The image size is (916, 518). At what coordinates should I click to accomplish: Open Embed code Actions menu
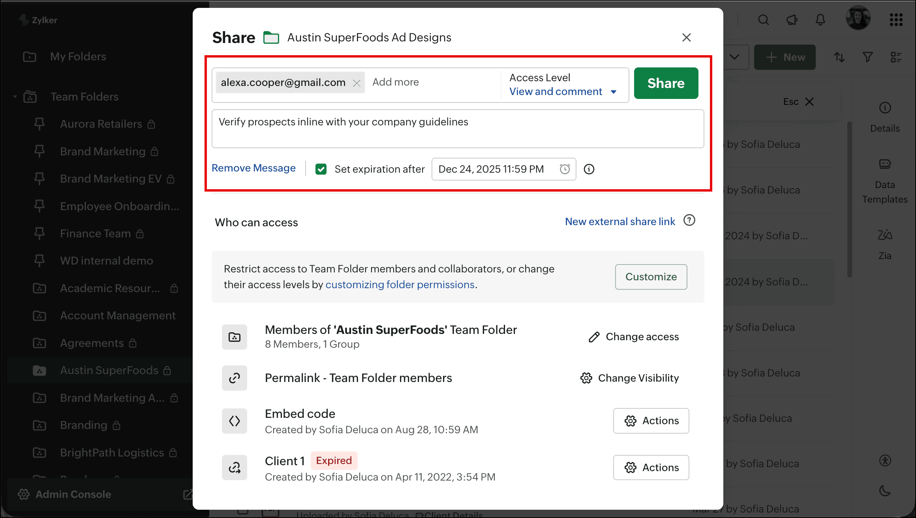(x=651, y=421)
